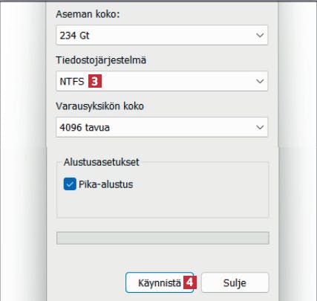
Task: Expand the Varausyksikön koko chevron
Action: click(260, 127)
